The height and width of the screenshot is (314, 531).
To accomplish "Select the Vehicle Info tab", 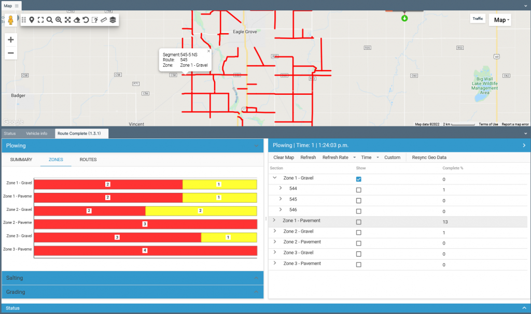I will [36, 133].
